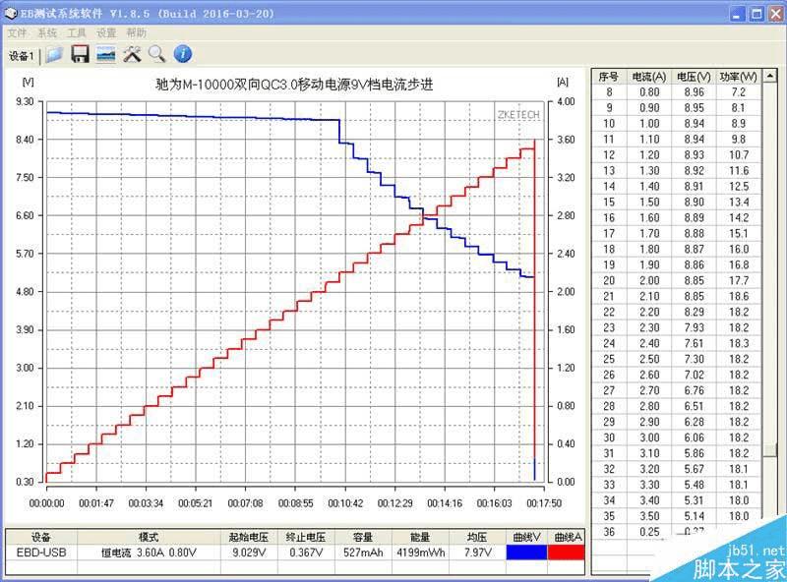Click the 恒电流 3.60A 0.80V mode cell

click(149, 553)
